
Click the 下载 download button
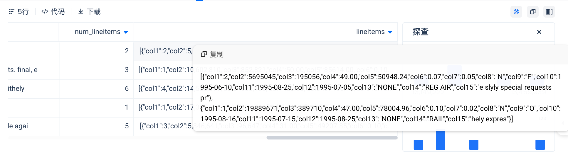click(x=89, y=12)
